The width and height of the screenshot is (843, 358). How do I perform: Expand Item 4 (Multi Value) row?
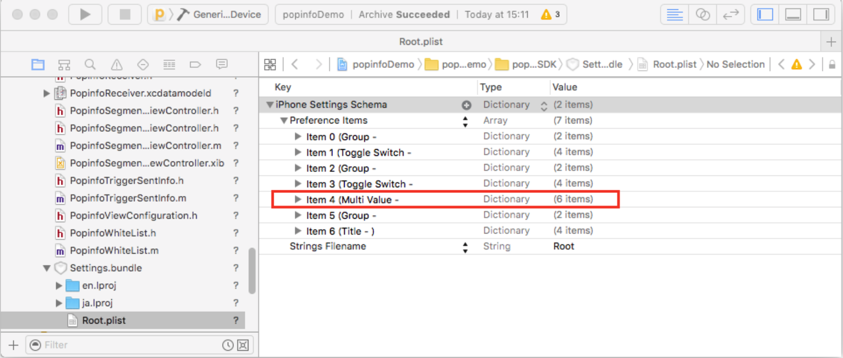(x=298, y=200)
